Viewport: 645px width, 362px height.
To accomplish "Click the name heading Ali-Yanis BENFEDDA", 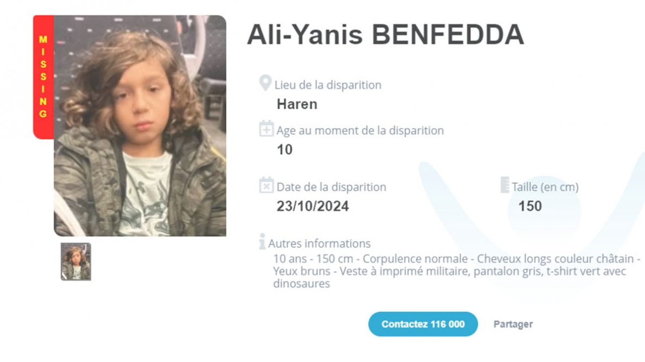I will 386,35.
